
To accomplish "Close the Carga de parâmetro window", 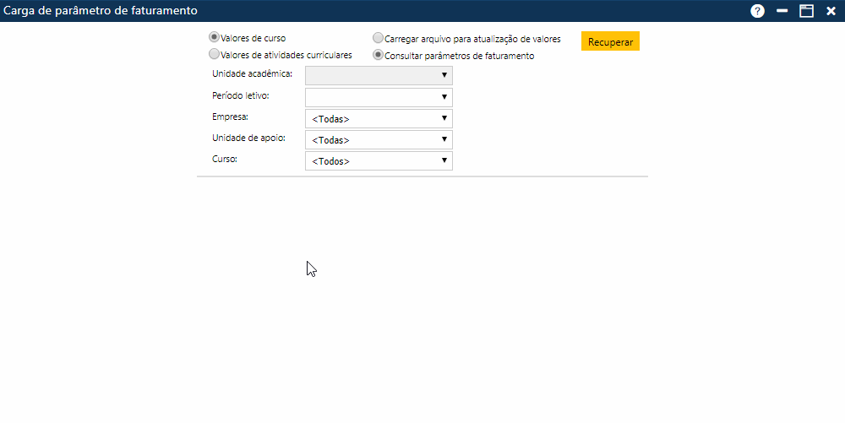I will point(831,11).
